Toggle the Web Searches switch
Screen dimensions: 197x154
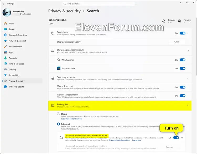[x=183, y=60]
